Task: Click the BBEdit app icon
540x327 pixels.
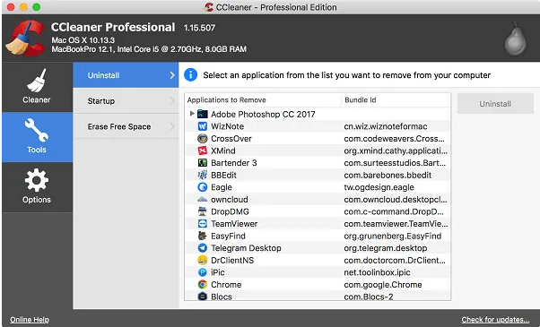Action: [203, 175]
